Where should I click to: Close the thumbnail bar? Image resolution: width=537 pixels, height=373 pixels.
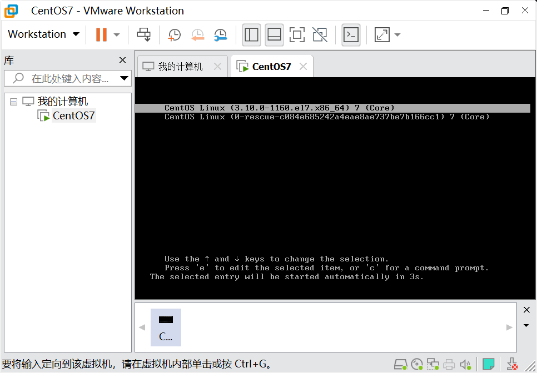(x=527, y=310)
